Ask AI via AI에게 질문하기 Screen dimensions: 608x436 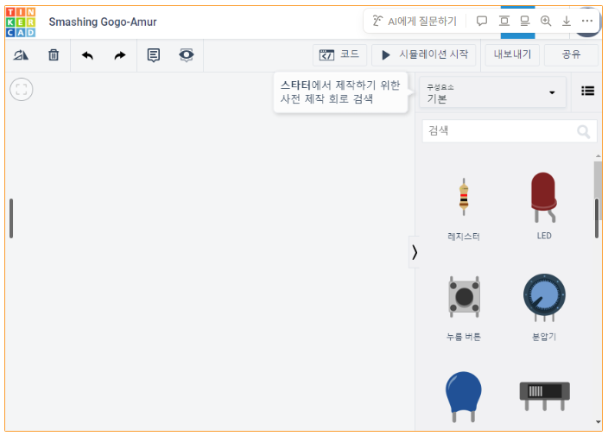point(415,21)
